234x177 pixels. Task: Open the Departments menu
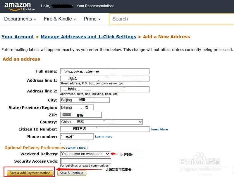point(20,19)
